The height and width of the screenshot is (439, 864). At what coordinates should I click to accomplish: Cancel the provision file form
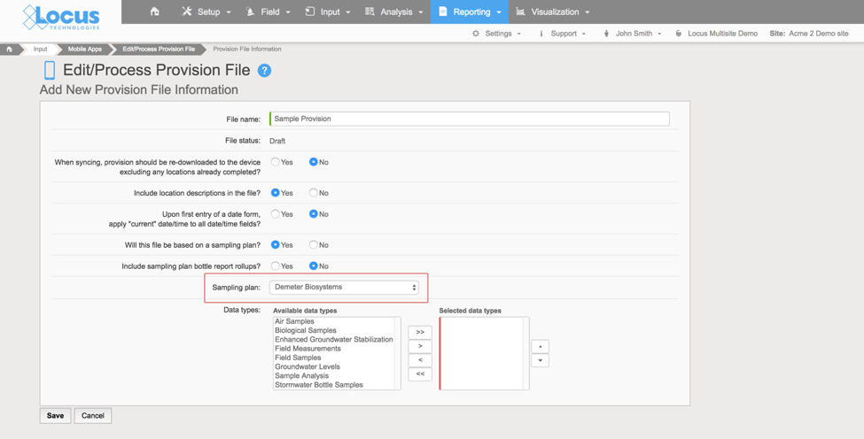click(92, 415)
